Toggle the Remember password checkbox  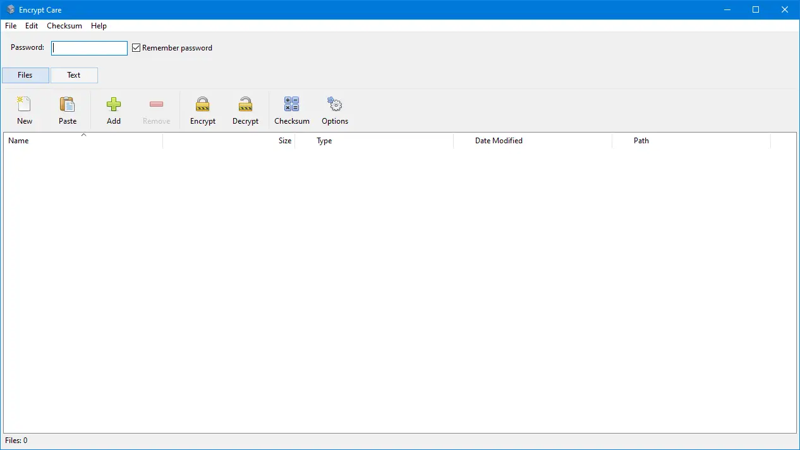(136, 48)
